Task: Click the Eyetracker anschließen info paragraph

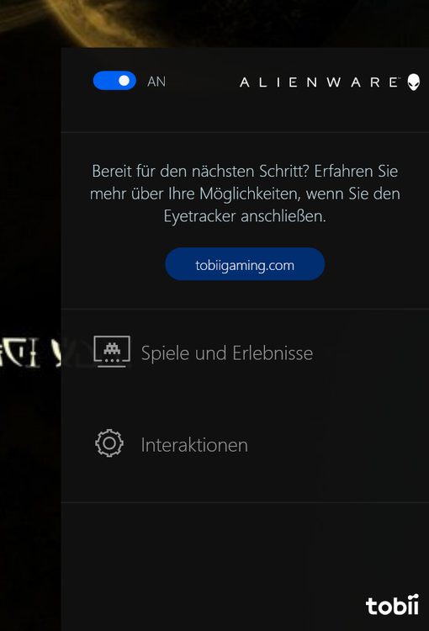Action: (245, 194)
